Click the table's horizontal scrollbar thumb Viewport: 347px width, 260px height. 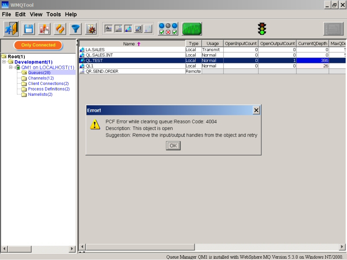(140, 247)
